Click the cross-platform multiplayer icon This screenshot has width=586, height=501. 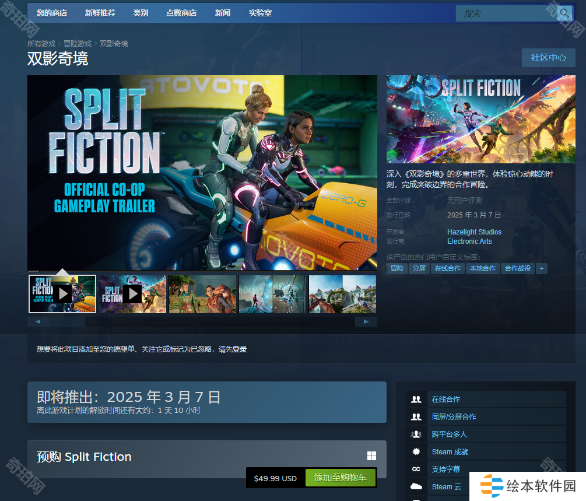click(416, 435)
